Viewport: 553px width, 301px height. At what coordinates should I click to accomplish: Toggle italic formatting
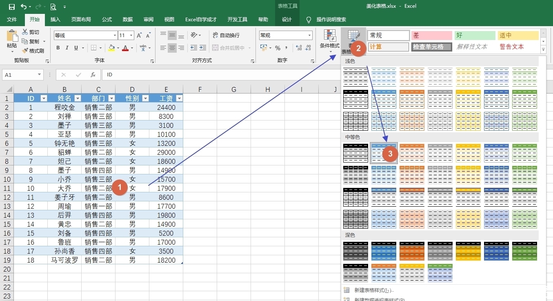coord(67,48)
